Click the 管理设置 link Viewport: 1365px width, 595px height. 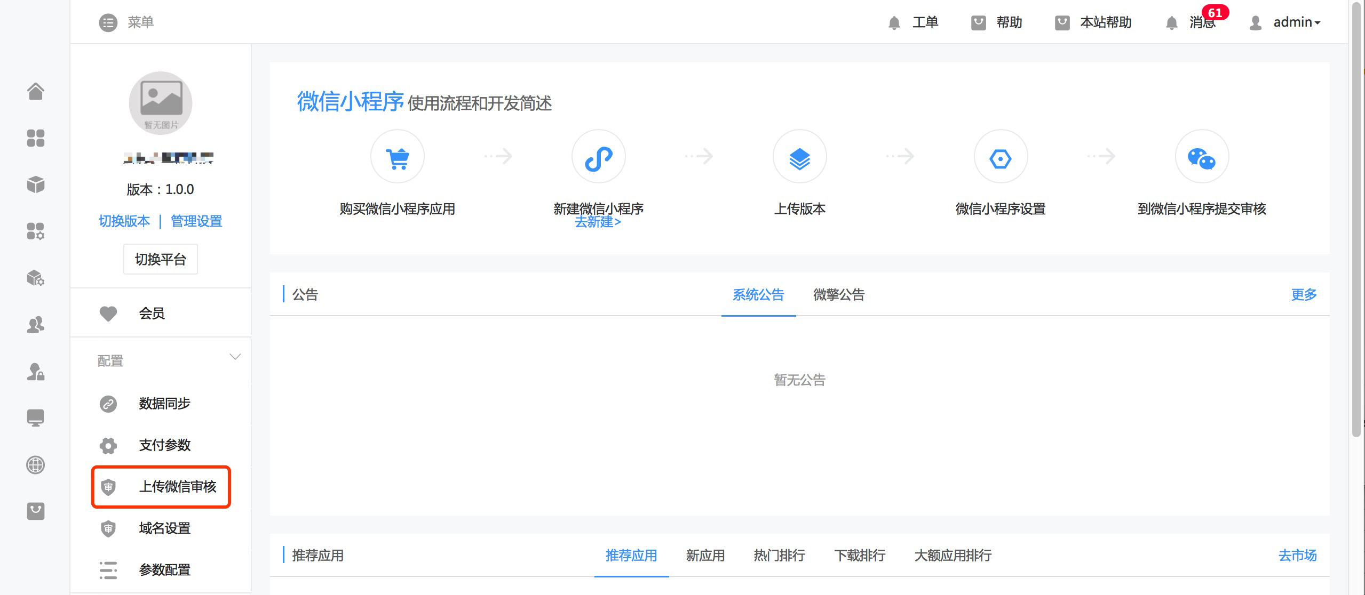tap(196, 221)
